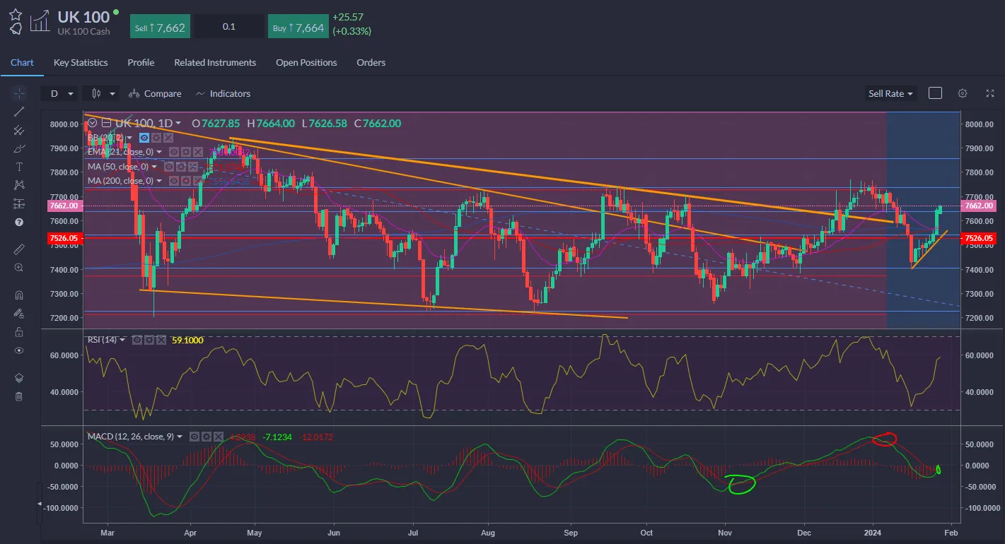The height and width of the screenshot is (544, 1005).
Task: Toggle the lock all drawings icon
Action: pos(18,332)
